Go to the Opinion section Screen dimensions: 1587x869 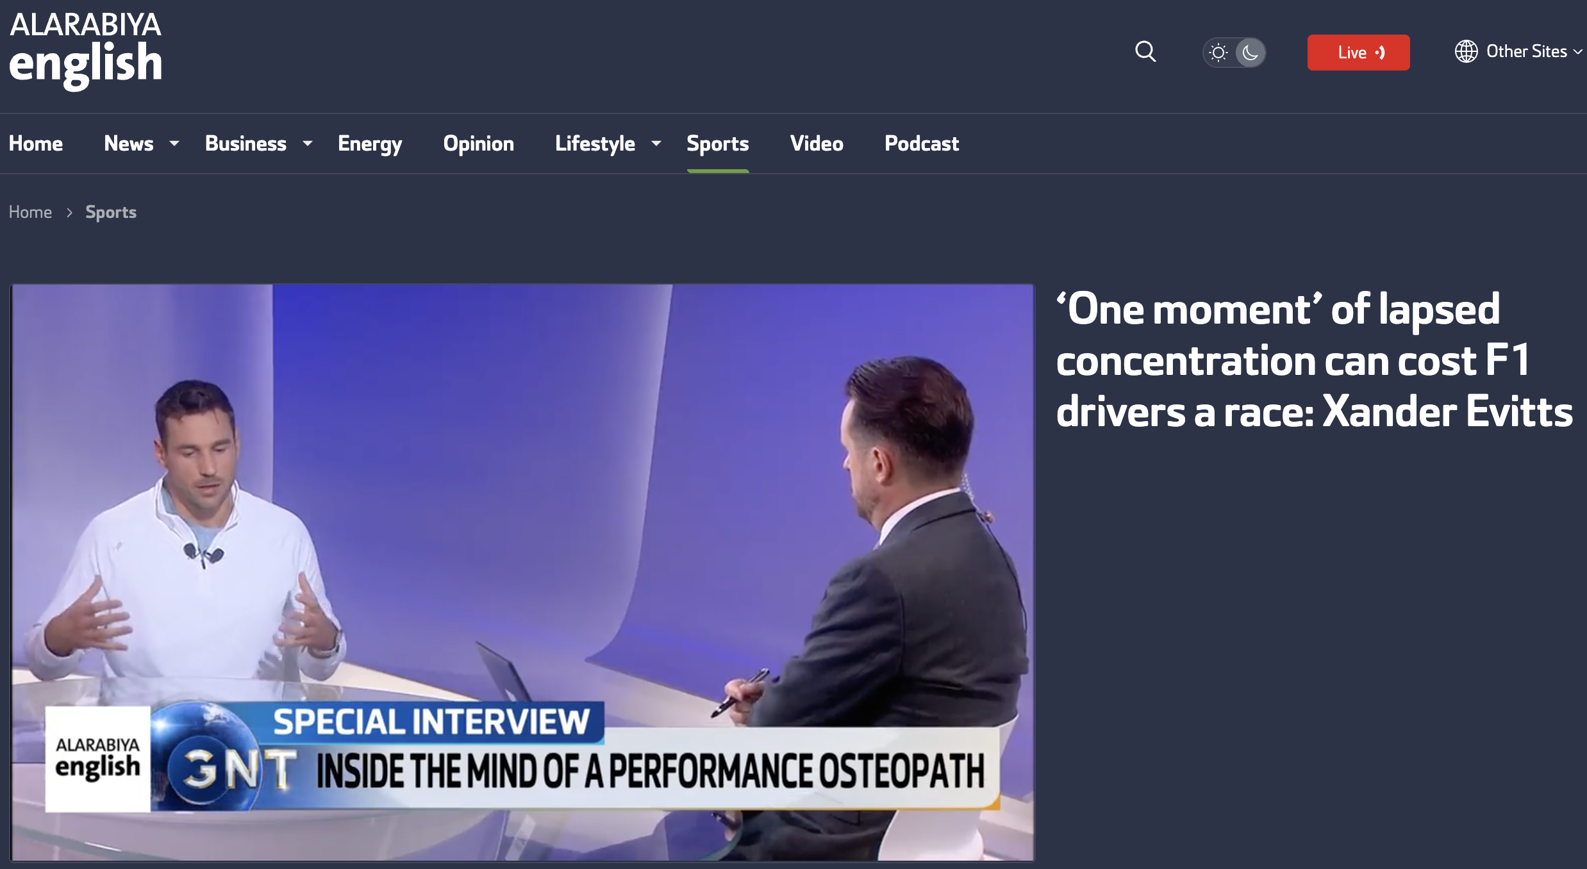click(478, 144)
